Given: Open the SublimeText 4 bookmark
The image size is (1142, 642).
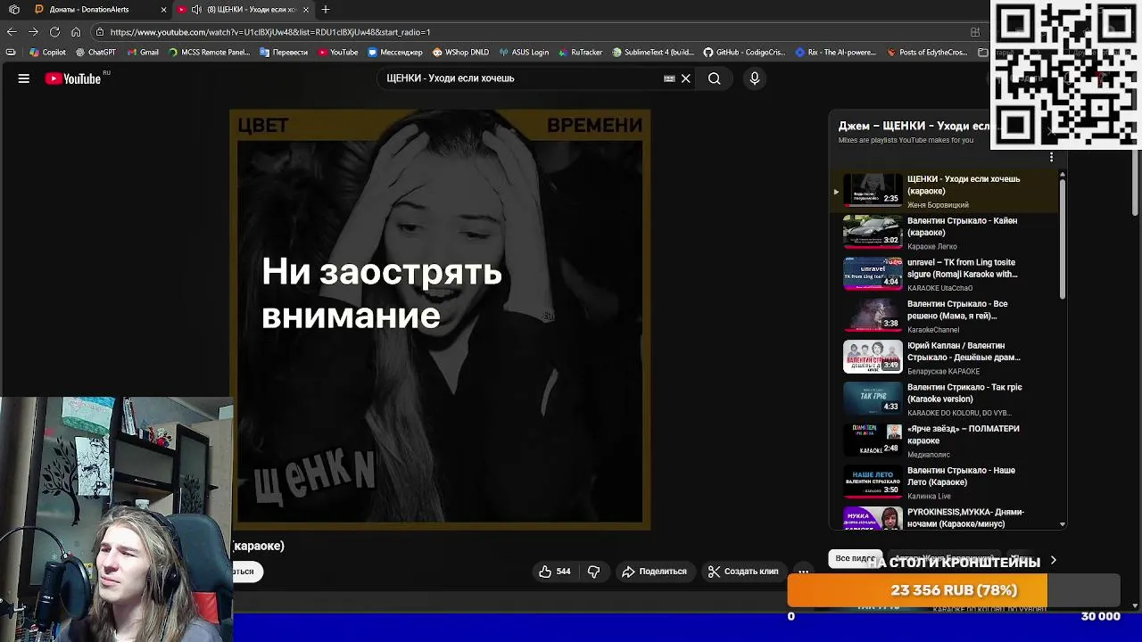Looking at the screenshot, I should 652,53.
